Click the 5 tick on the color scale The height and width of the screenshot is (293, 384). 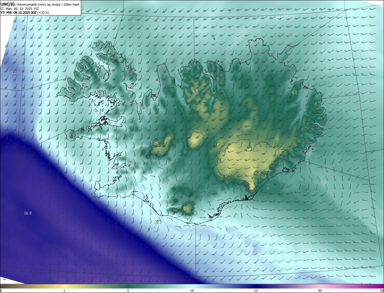(x=128, y=291)
